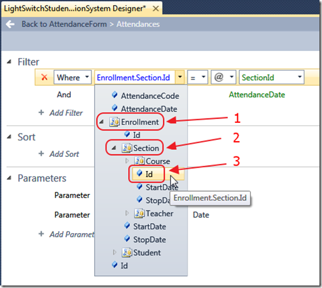The image size is (322, 288).
Task: Expand the Teacher tree node
Action: [127, 213]
